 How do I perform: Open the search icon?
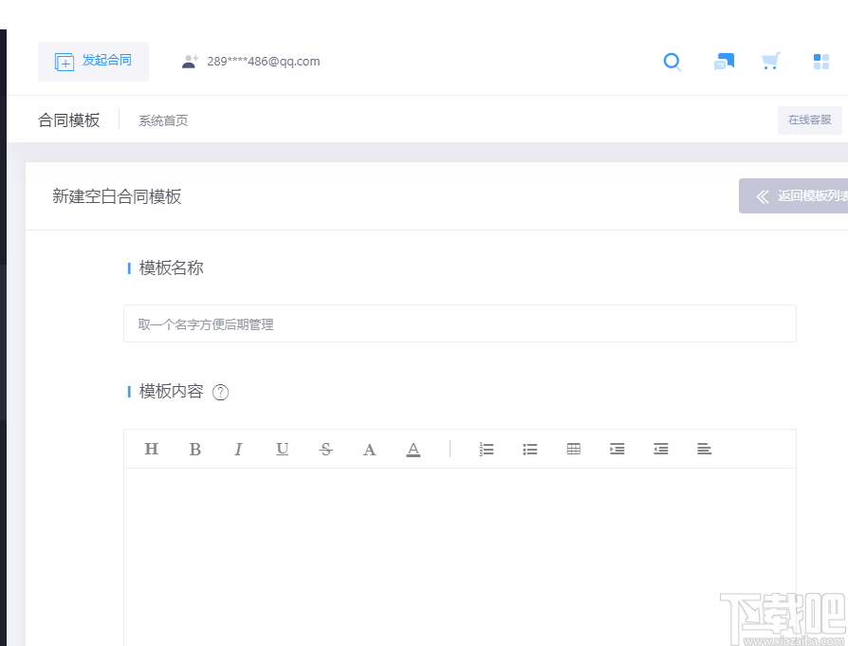point(673,62)
